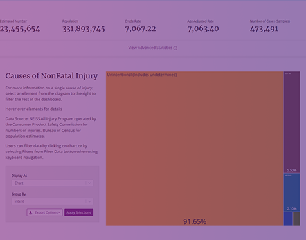Select the purple 5.50% treemap segment

(292, 122)
